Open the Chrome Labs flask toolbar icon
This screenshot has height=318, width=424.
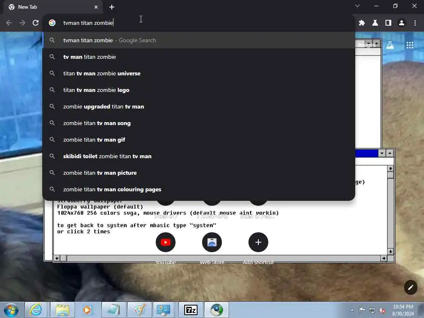[375, 23]
